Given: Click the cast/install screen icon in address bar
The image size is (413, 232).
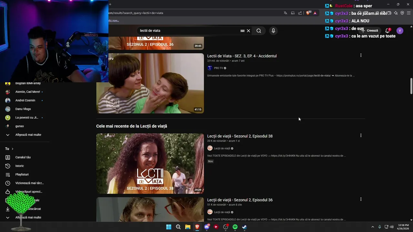Looking at the screenshot, I should coord(293,13).
